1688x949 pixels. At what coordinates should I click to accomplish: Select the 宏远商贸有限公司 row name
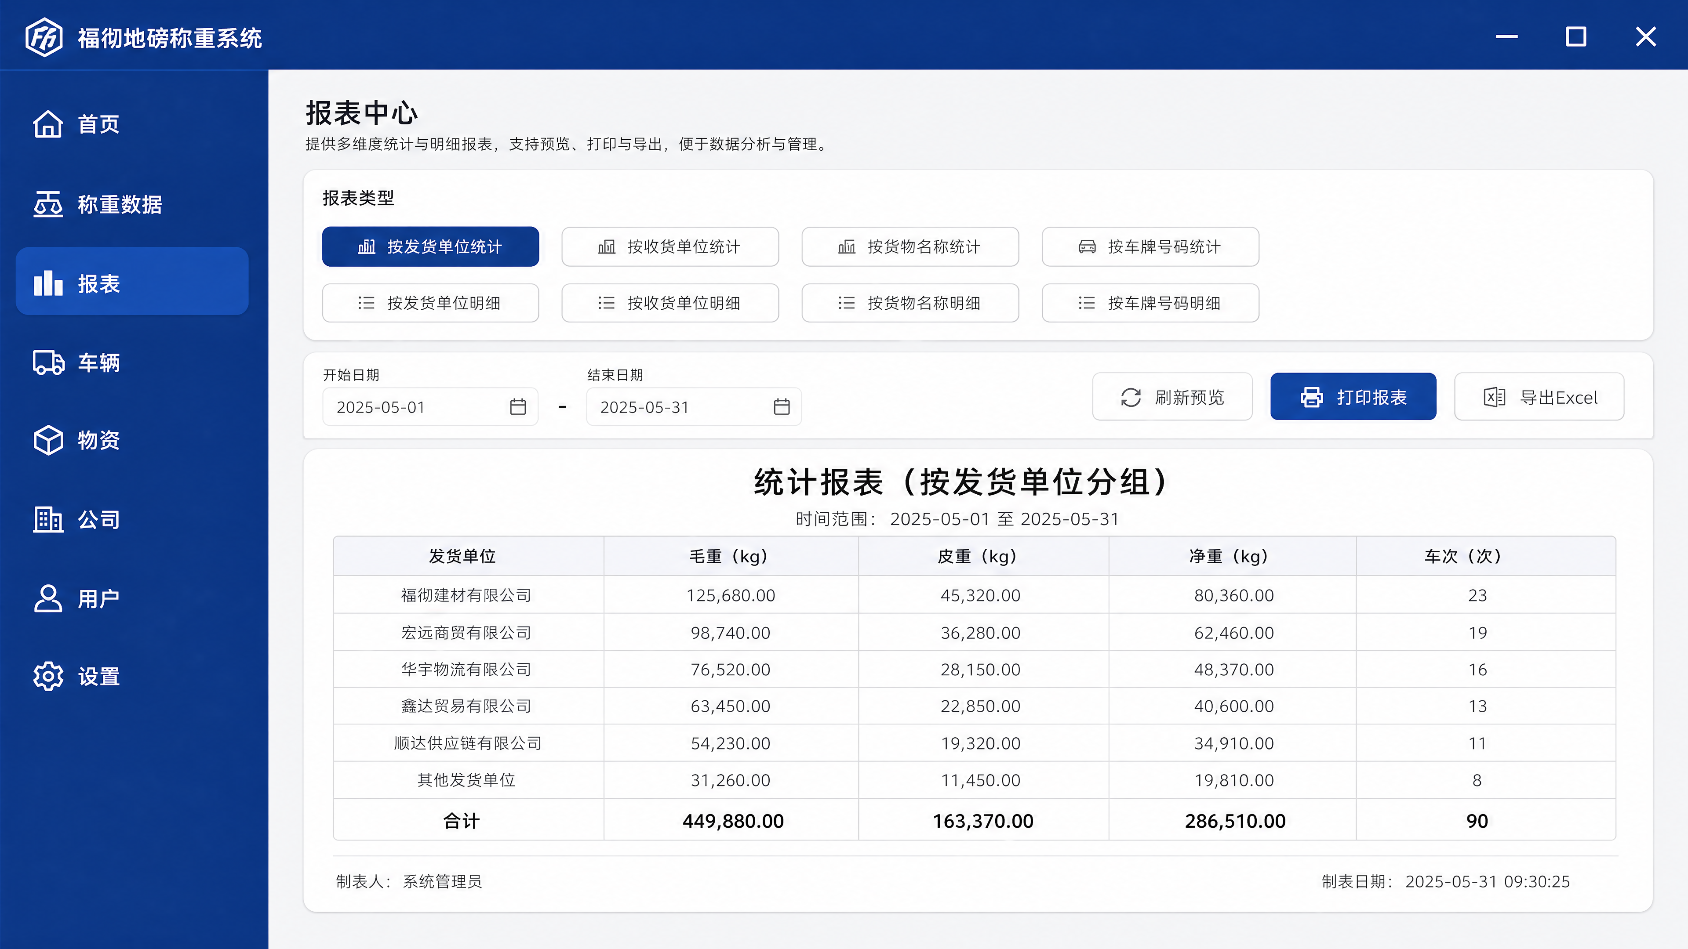466,633
